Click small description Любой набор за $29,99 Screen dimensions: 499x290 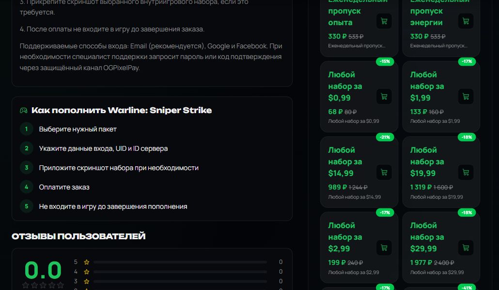point(437,273)
